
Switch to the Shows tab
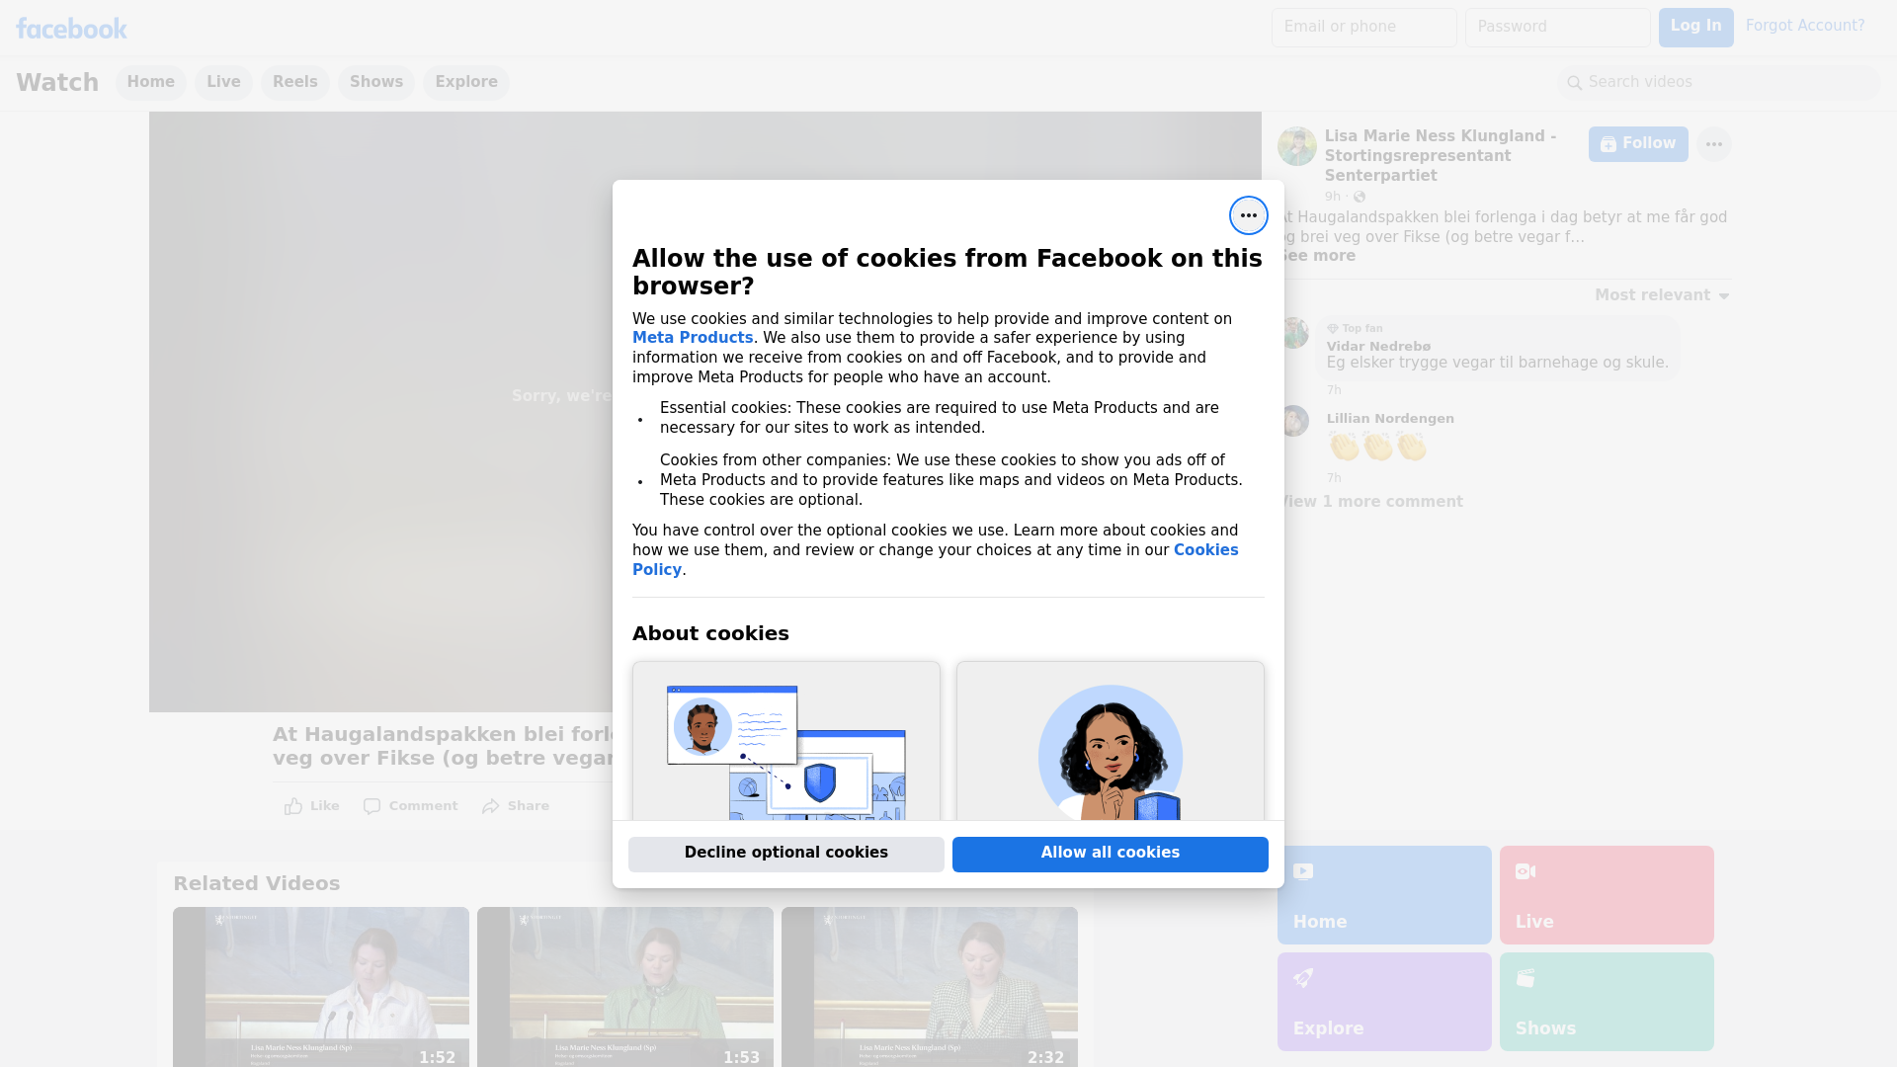(x=376, y=82)
